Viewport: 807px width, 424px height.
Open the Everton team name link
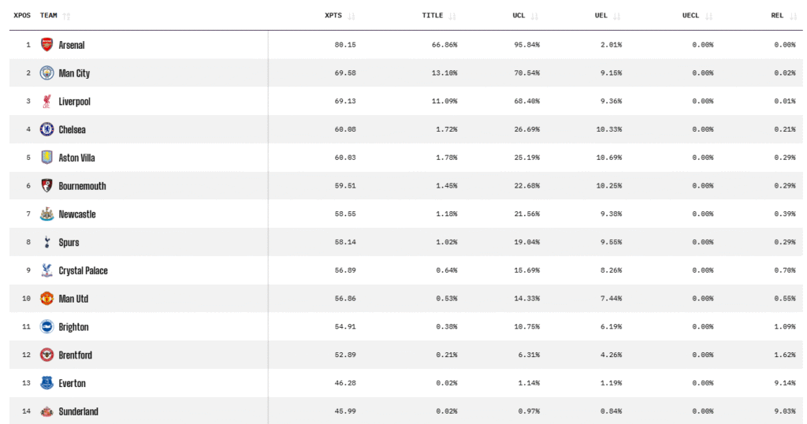pyautogui.click(x=72, y=384)
